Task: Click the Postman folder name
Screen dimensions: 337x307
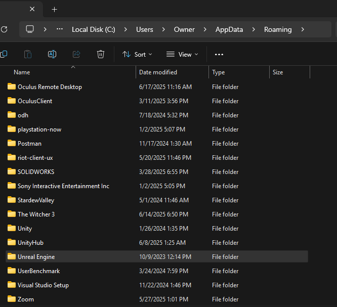Action: pyautogui.click(x=29, y=144)
